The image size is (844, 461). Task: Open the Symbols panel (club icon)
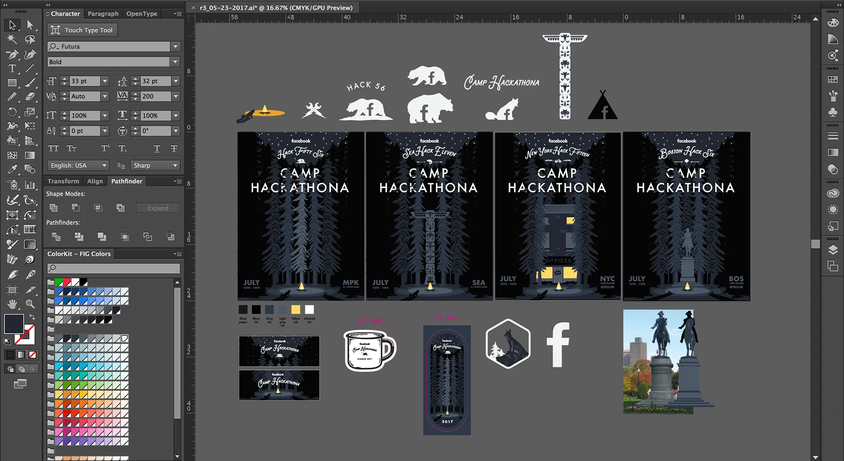[x=833, y=112]
